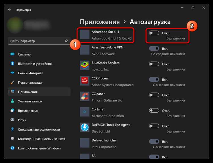
Task: Enable DAEMON Tools Lite Agent toggle
Action: tap(154, 126)
